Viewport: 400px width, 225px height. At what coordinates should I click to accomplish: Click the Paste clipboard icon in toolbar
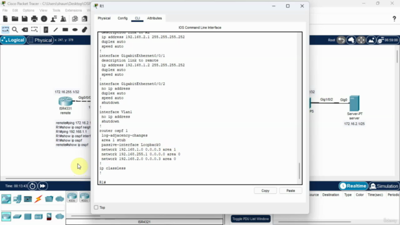pyautogui.click(x=84, y=19)
